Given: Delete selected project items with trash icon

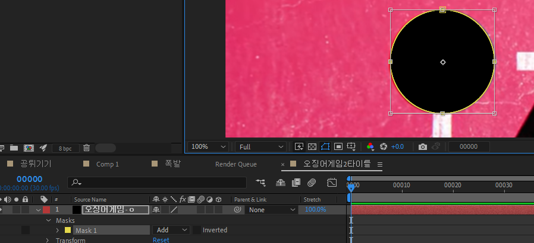Looking at the screenshot, I should (86, 148).
